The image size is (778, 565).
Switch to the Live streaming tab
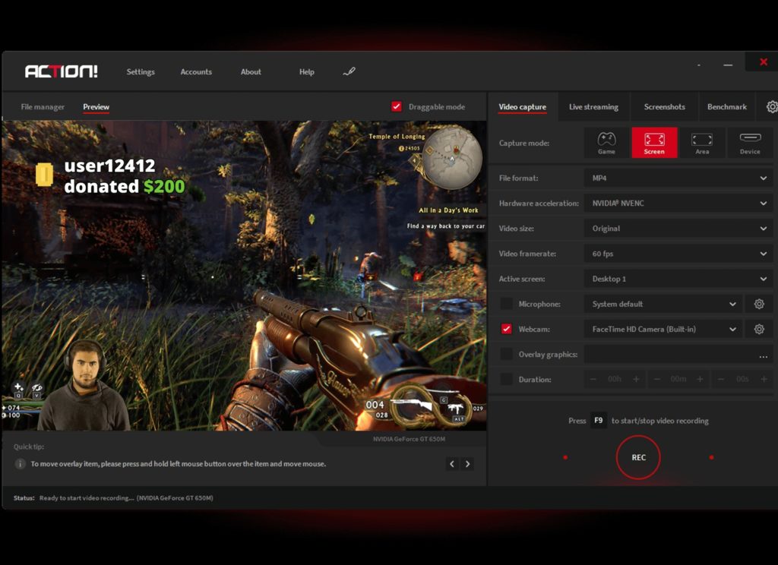coord(593,107)
